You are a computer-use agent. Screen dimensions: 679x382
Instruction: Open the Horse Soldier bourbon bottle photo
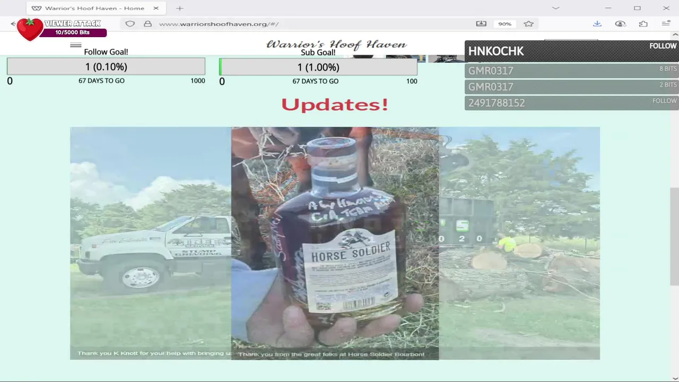click(x=335, y=243)
